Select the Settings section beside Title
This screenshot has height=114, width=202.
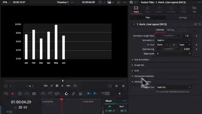(x=183, y=18)
